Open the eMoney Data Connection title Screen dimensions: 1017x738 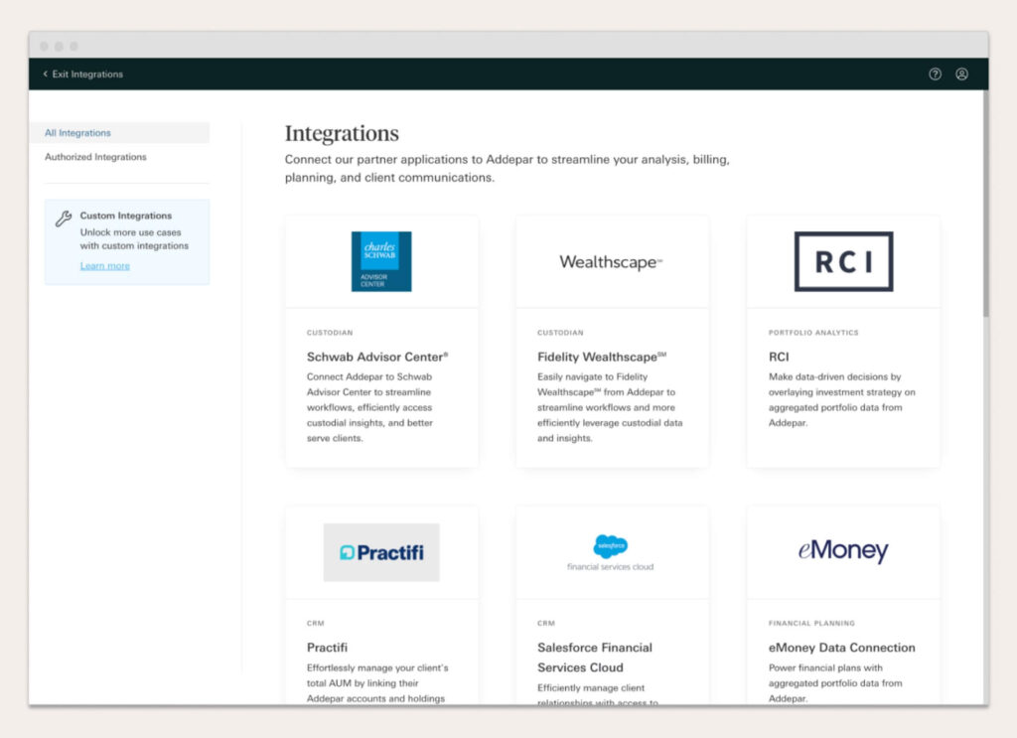[x=842, y=648]
